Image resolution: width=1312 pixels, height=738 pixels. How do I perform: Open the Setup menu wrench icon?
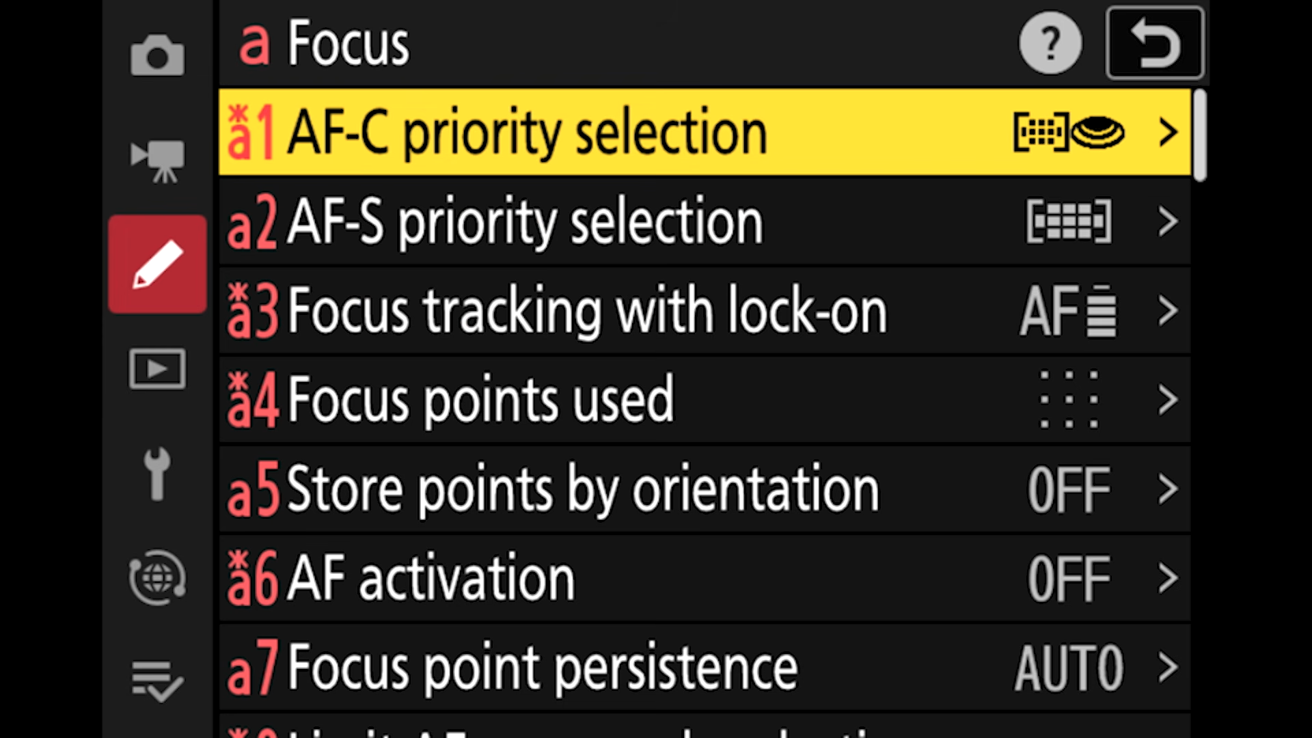coord(157,474)
